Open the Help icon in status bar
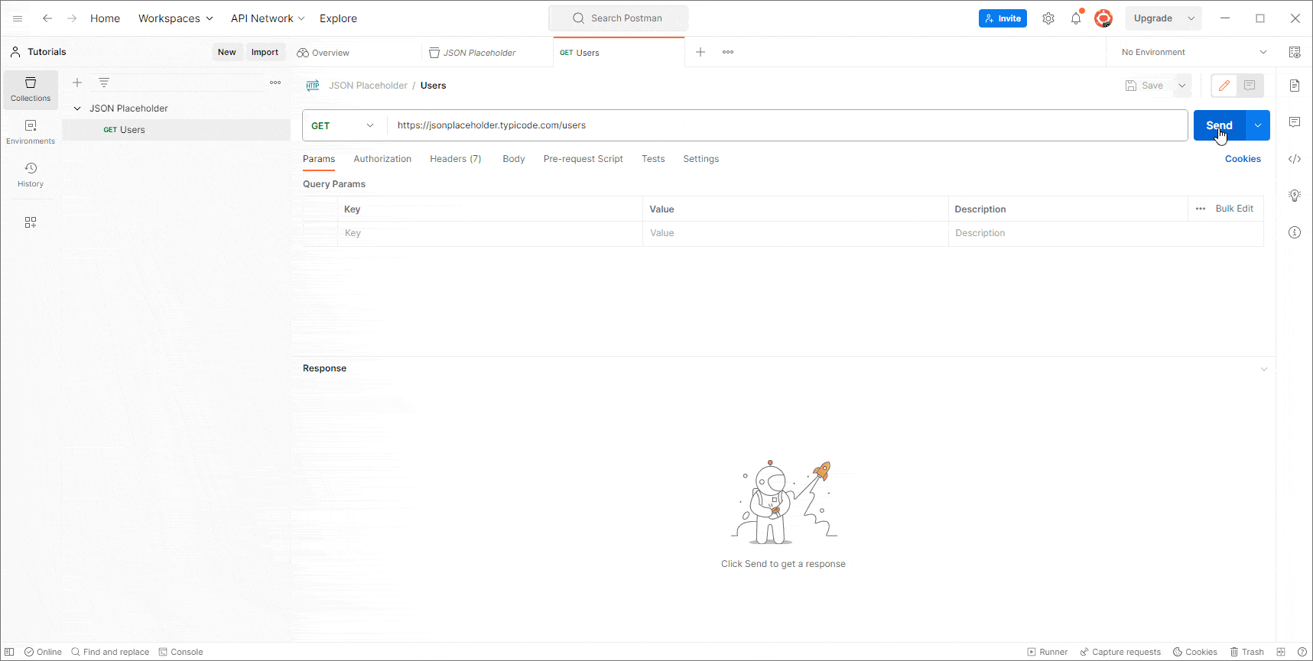This screenshot has height=661, width=1313. pyautogui.click(x=1302, y=652)
